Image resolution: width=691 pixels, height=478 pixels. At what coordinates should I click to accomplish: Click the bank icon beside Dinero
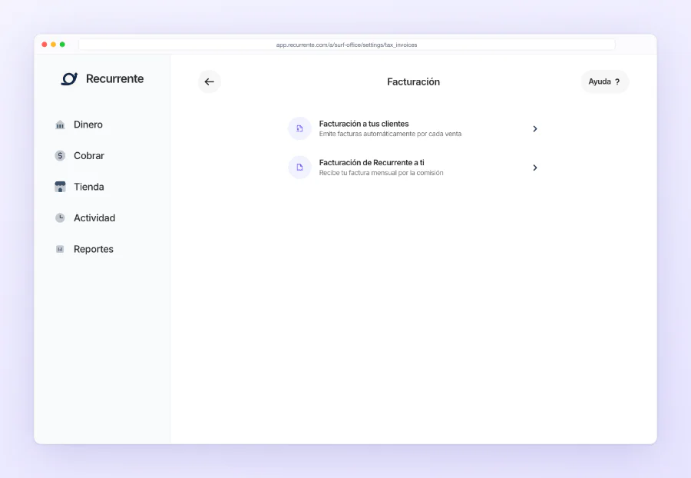[61, 124]
